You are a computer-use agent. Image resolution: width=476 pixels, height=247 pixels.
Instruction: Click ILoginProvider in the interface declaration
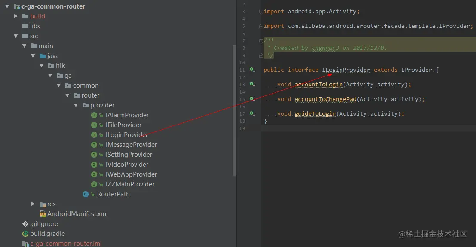pos(346,70)
